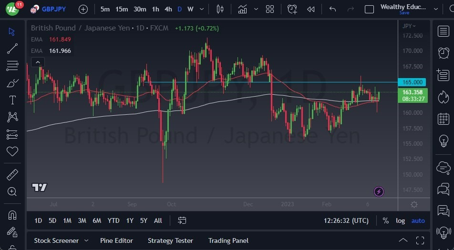Start bar replay mode
The image size is (454, 250).
coord(310,9)
